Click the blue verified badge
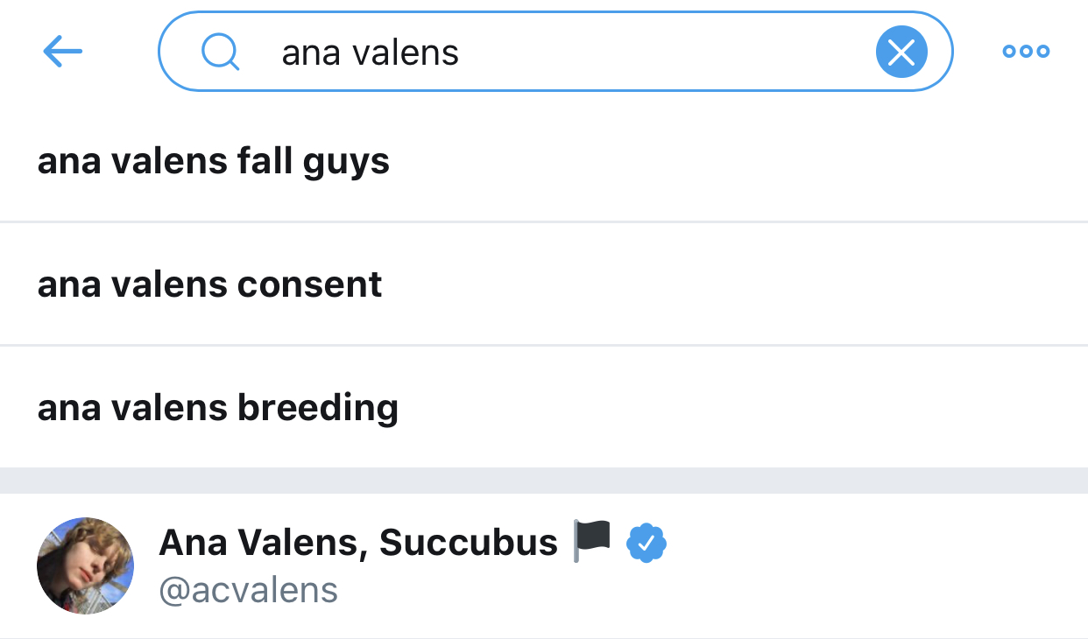The height and width of the screenshot is (639, 1088). [646, 544]
